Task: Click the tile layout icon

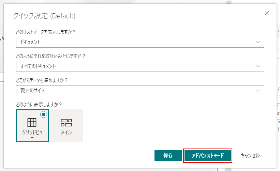Action: [x=66, y=122]
